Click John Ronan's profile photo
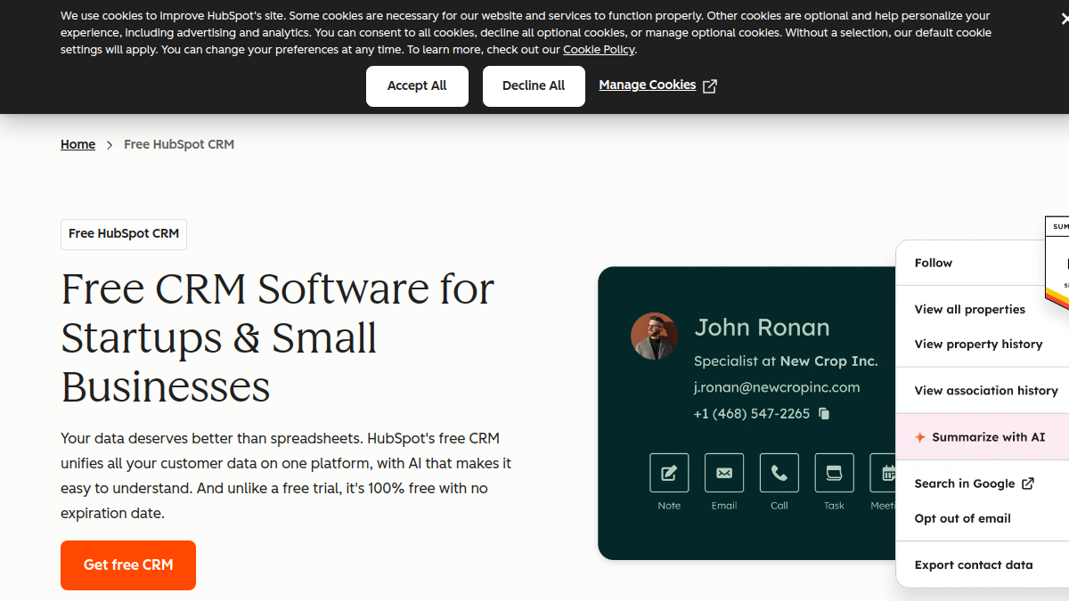The image size is (1069, 601). tap(655, 336)
